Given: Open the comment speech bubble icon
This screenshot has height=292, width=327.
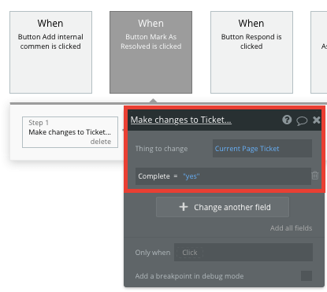Looking at the screenshot, I should (x=302, y=120).
